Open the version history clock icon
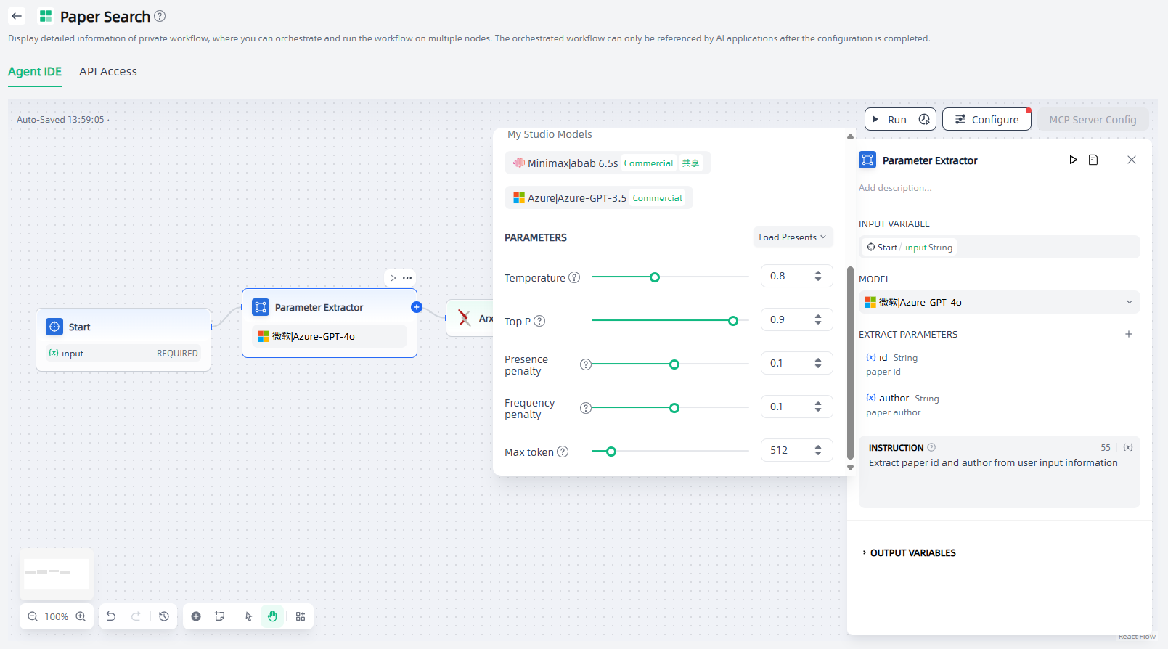 (x=164, y=616)
